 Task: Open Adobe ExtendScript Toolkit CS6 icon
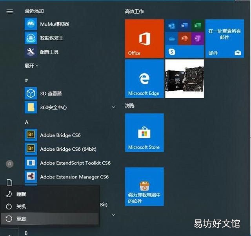(31, 163)
